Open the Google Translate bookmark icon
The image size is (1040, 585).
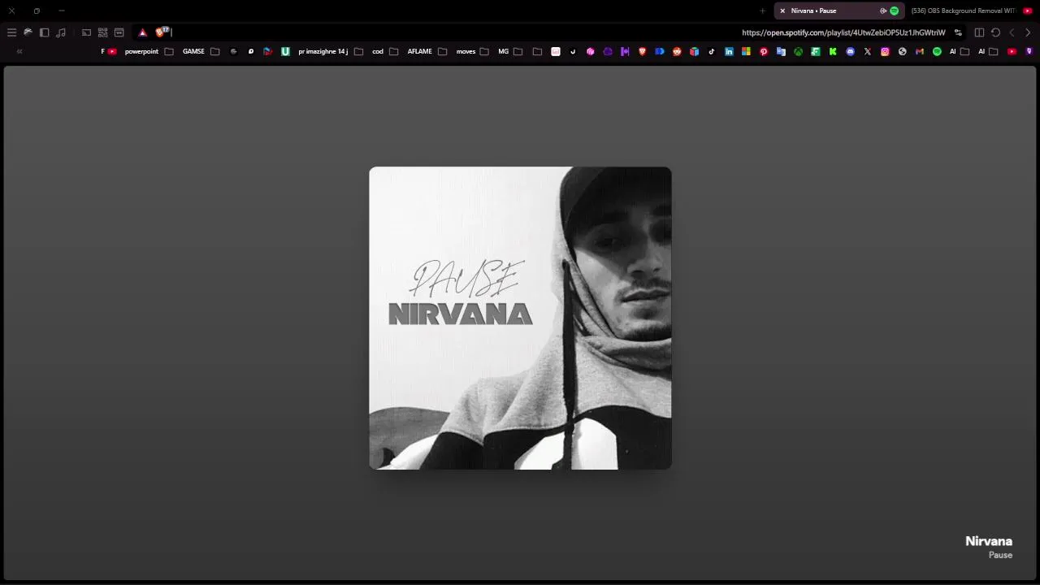pyautogui.click(x=781, y=51)
